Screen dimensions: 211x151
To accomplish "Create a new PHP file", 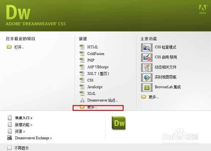I will [x=91, y=60].
